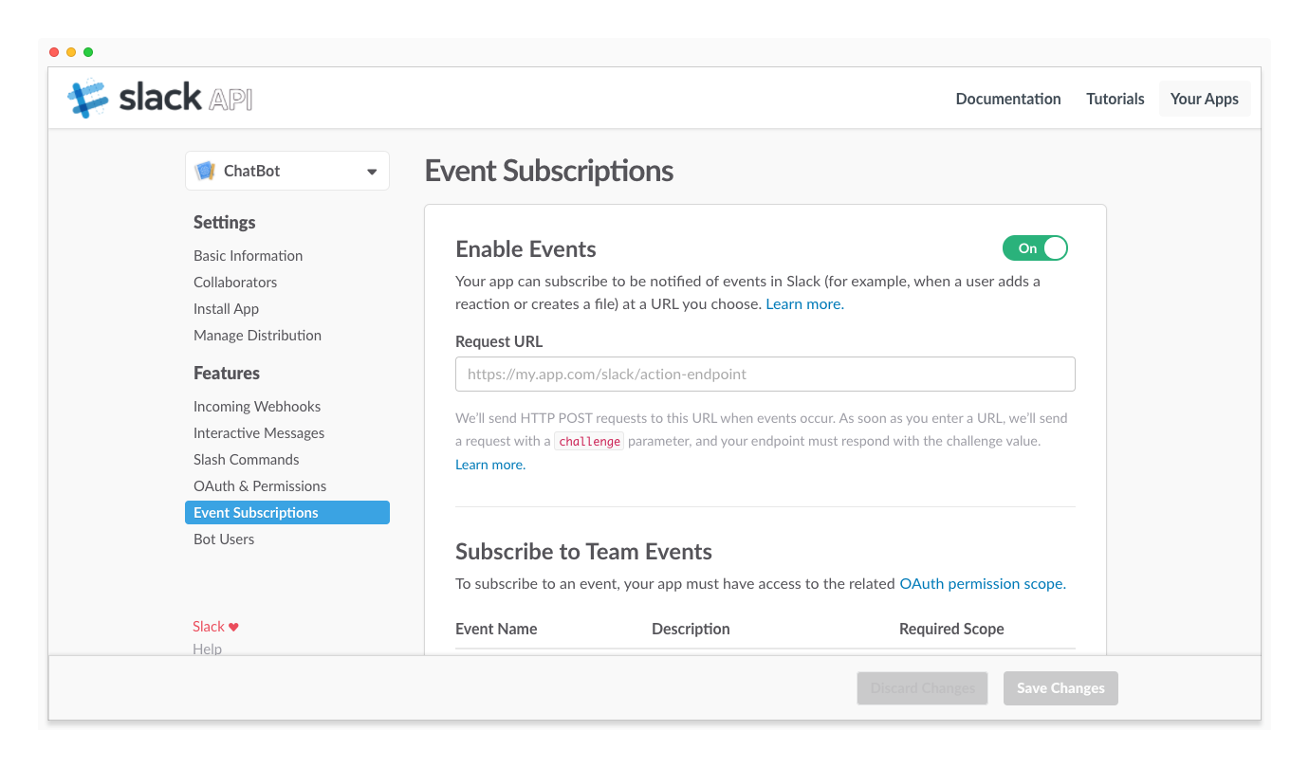The image size is (1309, 768).
Task: Open the Tutorials page
Action: click(x=1115, y=99)
